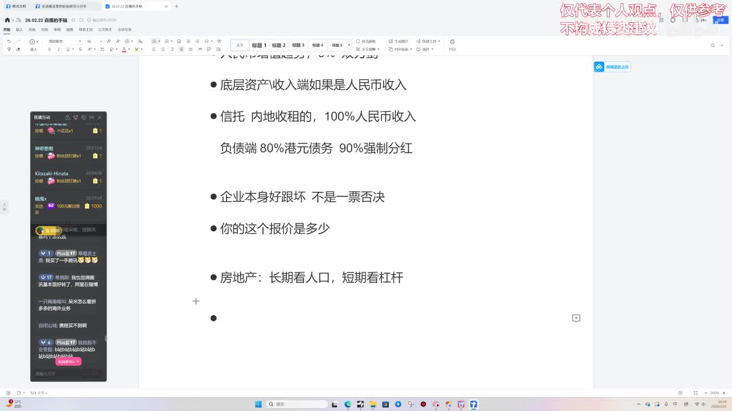This screenshot has height=411, width=732.
Task: Close the 直播互动 chat panel
Action: [x=100, y=117]
